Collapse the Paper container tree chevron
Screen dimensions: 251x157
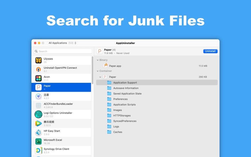(x=100, y=77)
